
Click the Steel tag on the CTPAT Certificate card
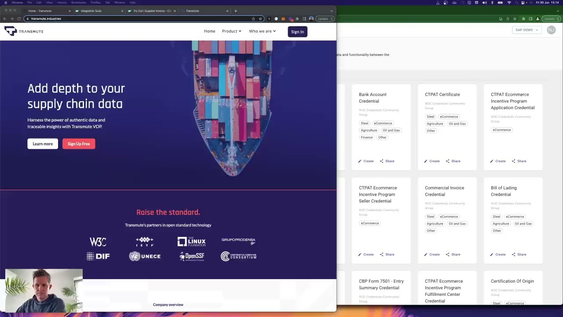tap(430, 117)
